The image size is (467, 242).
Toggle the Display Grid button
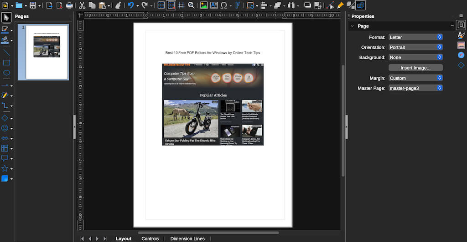click(x=161, y=5)
